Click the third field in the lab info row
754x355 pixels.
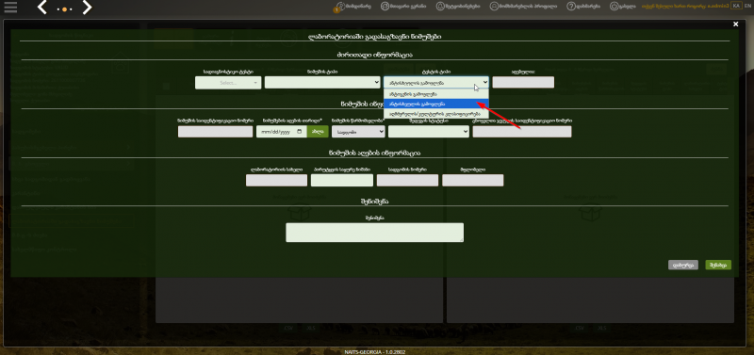point(407,180)
